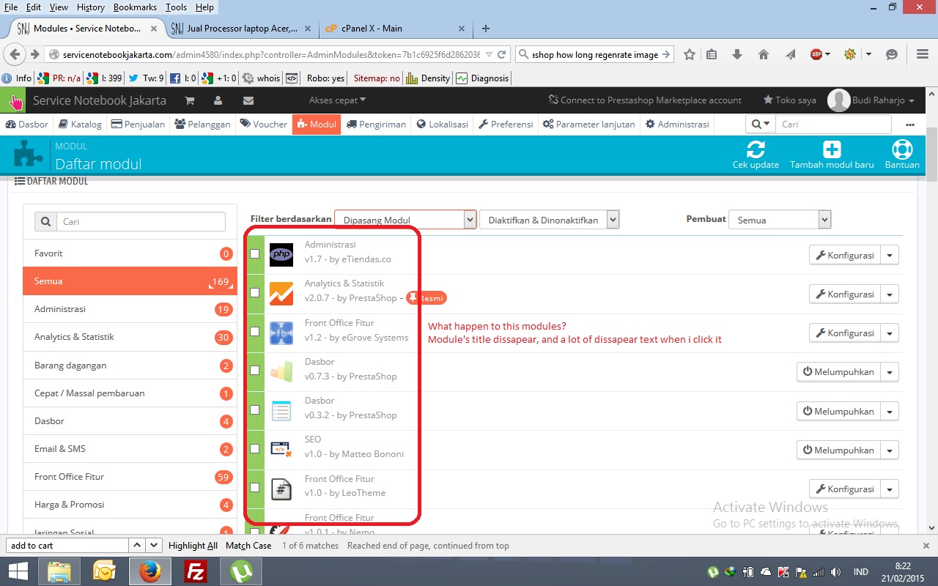This screenshot has width=938, height=586.
Task: Open a new Firefox tab with plus button
Action: [486, 29]
